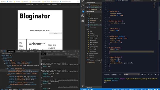Close the DevTools panel
Viewport: 160px width, 90px height.
(78, 51)
